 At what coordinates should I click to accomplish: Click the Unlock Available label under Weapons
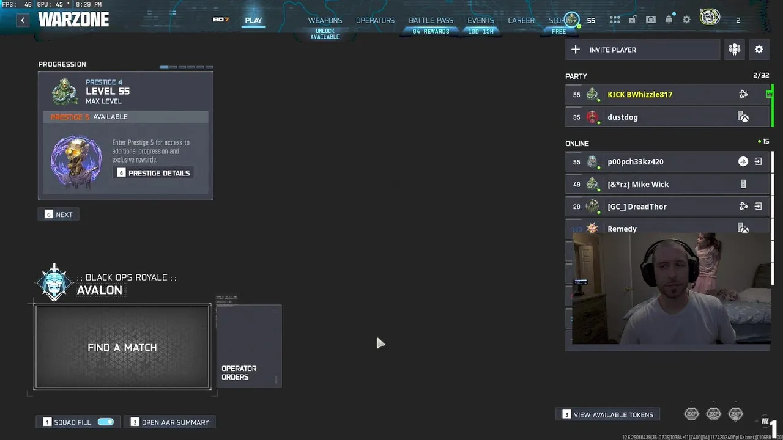325,34
